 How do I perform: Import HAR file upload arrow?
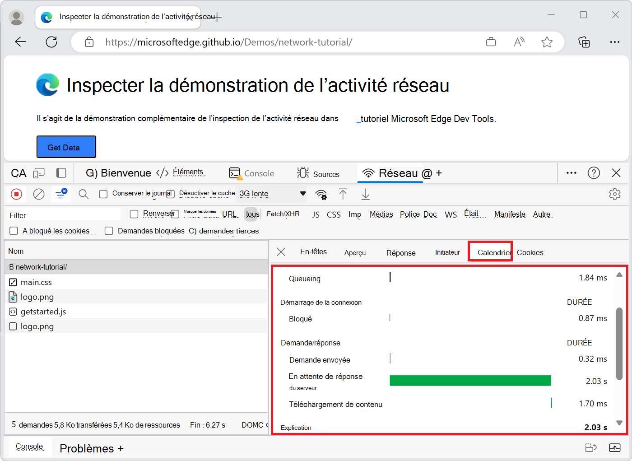[x=343, y=194]
